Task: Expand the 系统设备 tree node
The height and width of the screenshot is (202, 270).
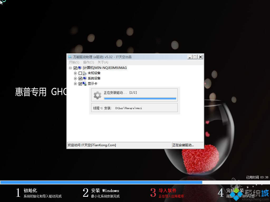Action: (75, 78)
